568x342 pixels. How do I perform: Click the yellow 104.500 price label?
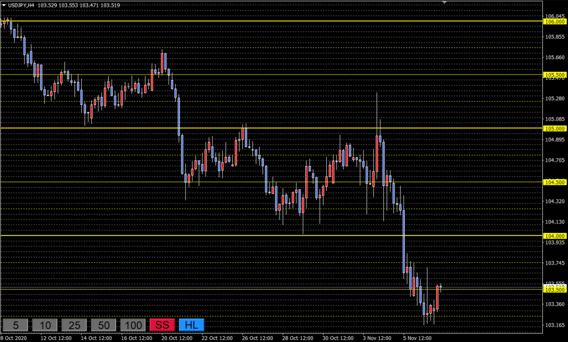tap(555, 182)
